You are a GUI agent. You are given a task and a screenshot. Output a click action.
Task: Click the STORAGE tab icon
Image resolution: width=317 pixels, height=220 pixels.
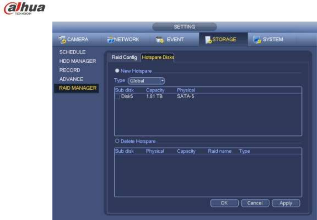(208, 40)
